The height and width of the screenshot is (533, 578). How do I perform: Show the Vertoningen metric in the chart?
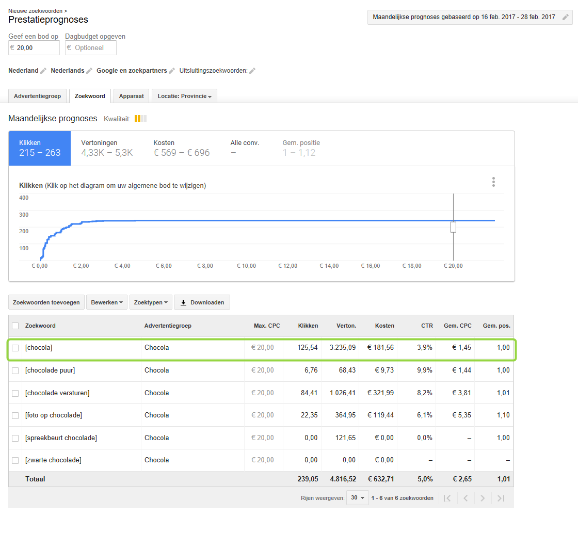pos(107,148)
